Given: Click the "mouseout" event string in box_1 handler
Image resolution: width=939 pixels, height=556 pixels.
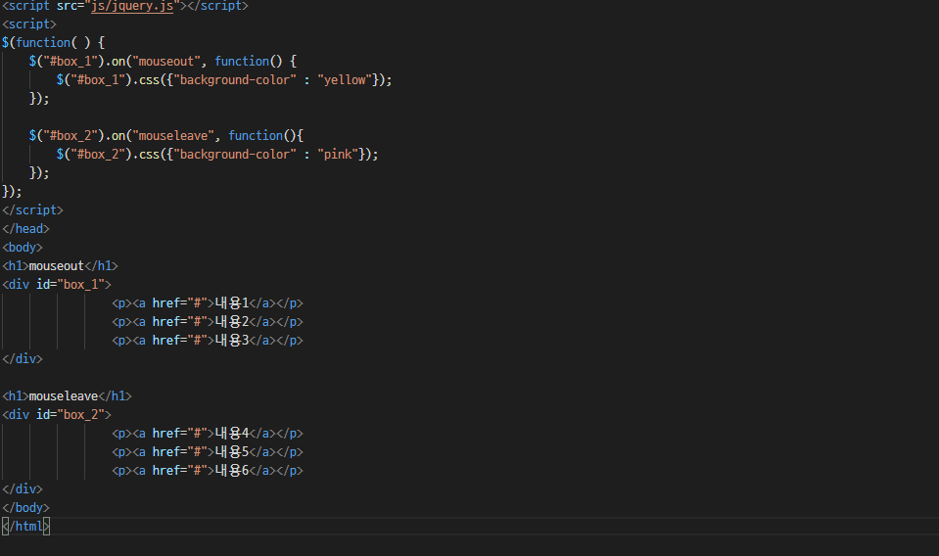Looking at the screenshot, I should pyautogui.click(x=165, y=61).
